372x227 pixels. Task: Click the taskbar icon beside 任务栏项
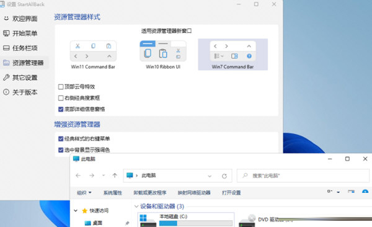point(6,48)
